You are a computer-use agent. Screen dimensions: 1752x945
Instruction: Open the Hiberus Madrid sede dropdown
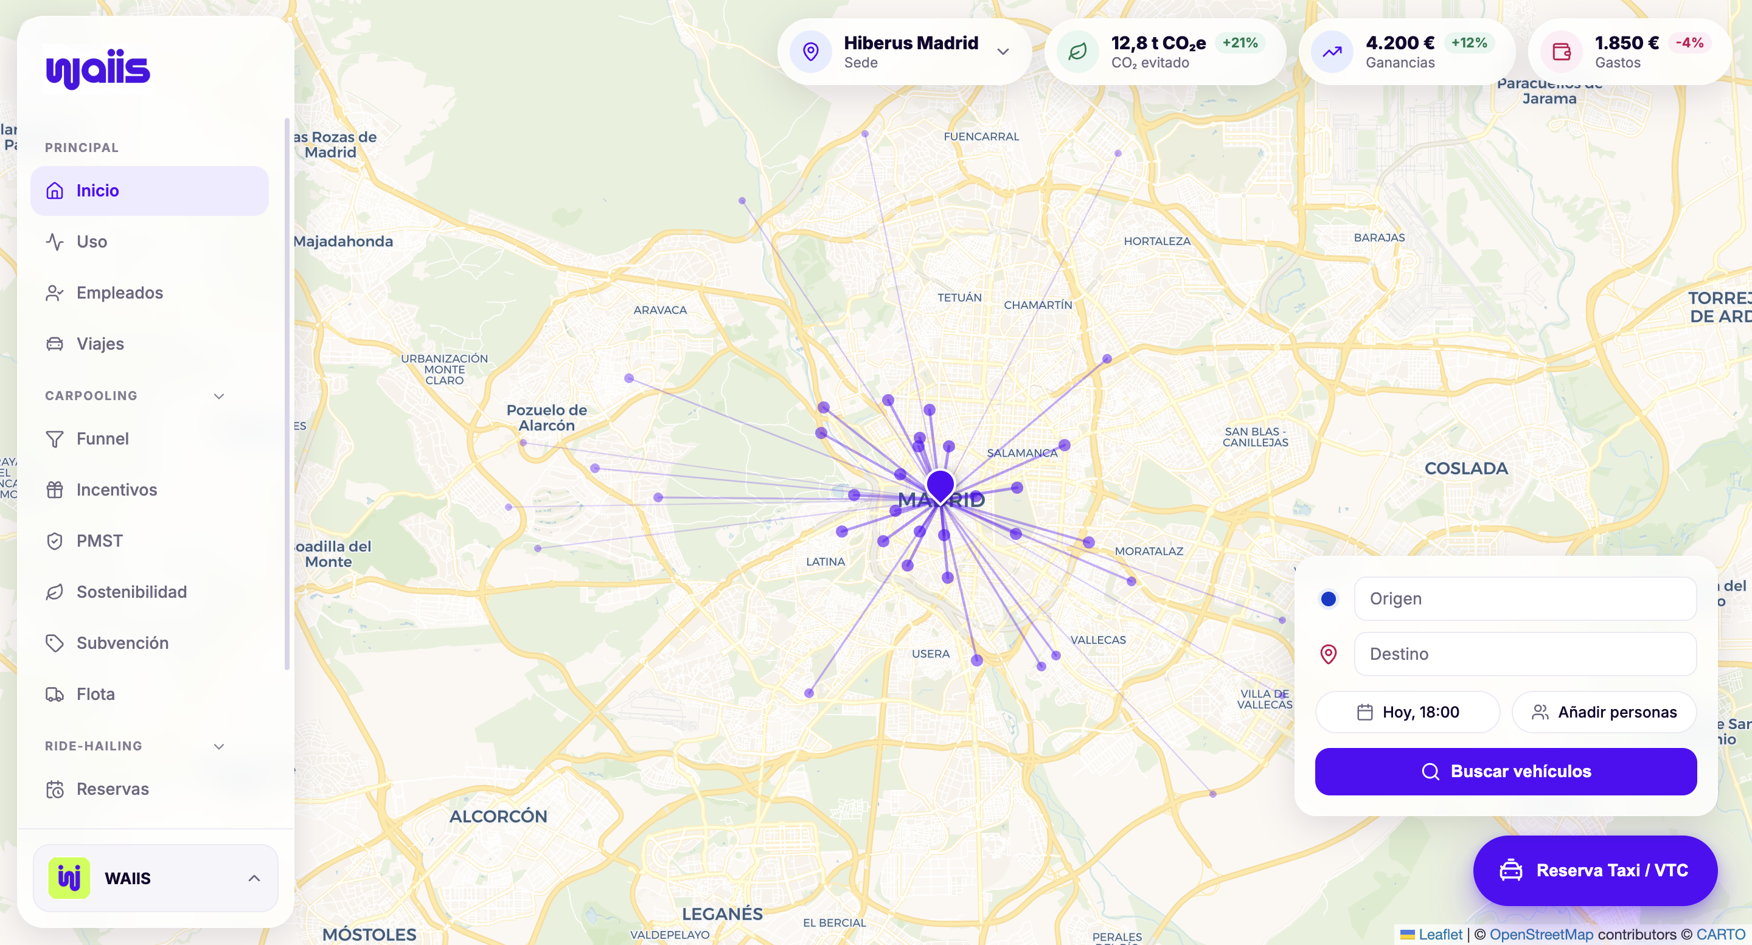click(x=905, y=52)
